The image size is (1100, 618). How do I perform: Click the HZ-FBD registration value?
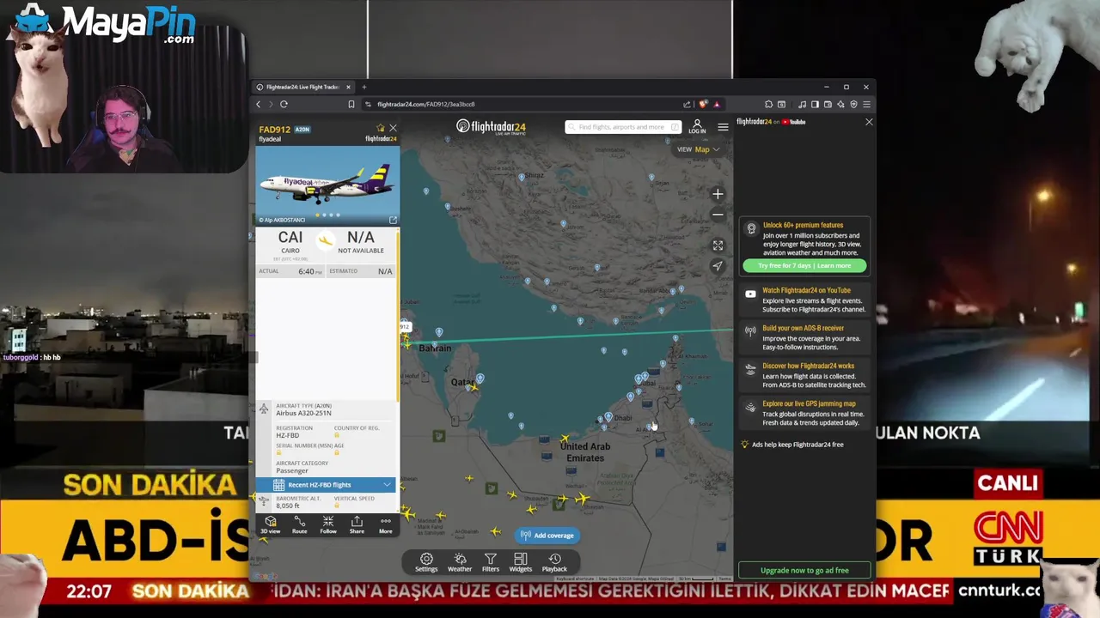pos(288,435)
